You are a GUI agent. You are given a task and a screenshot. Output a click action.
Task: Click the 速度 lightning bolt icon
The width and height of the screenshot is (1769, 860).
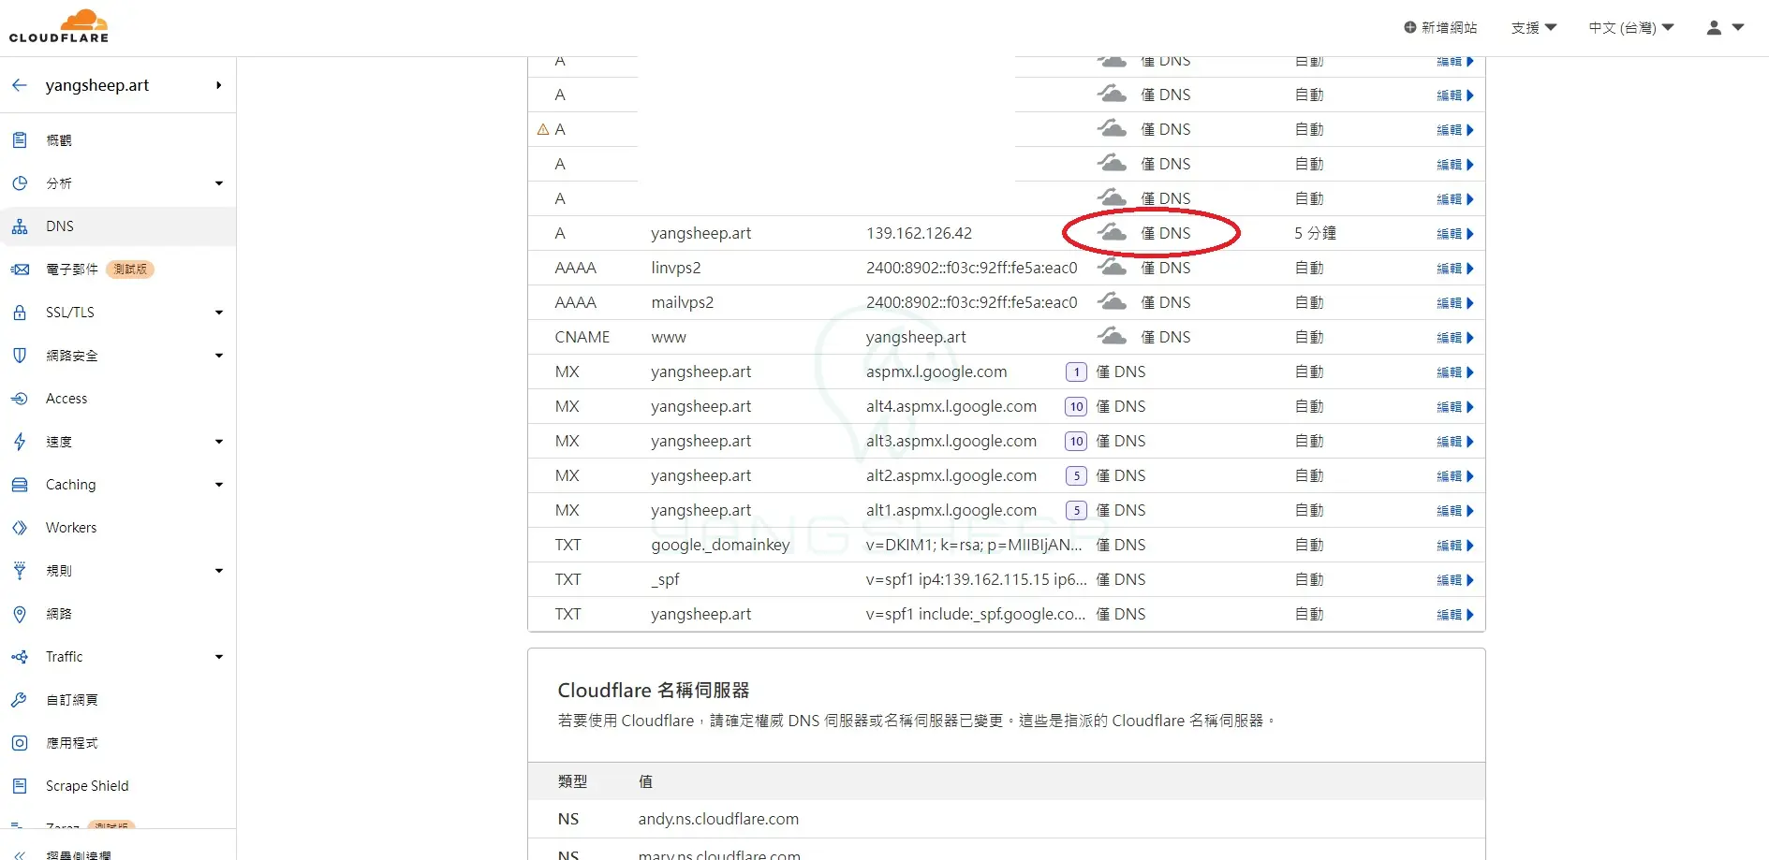pos(20,442)
